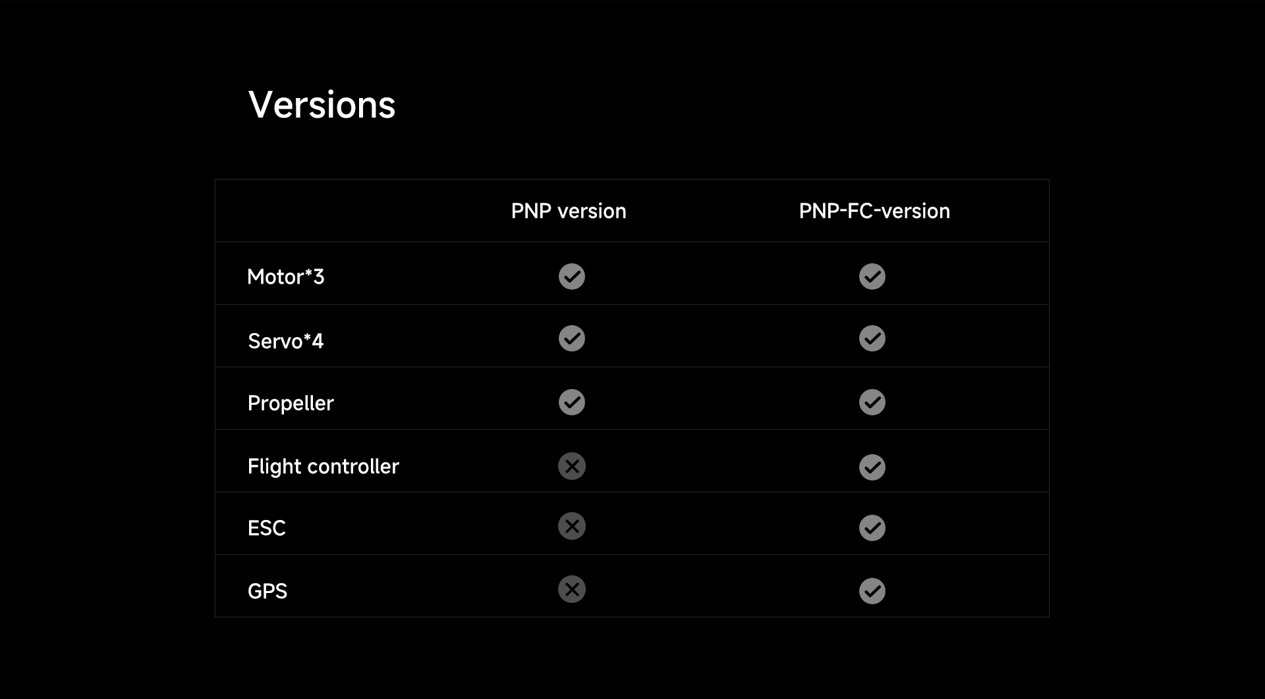Click the PNP version column header
Viewport: 1265px width, 699px height.
pos(569,211)
